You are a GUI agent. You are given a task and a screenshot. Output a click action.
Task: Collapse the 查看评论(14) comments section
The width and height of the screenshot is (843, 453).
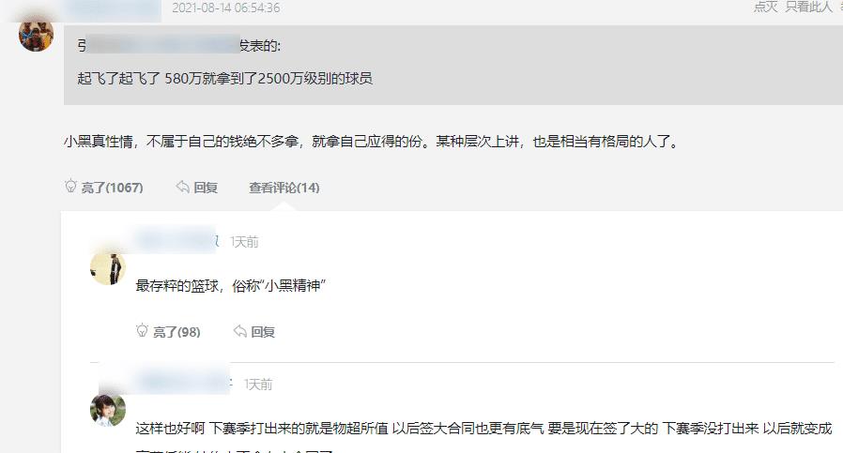click(284, 188)
